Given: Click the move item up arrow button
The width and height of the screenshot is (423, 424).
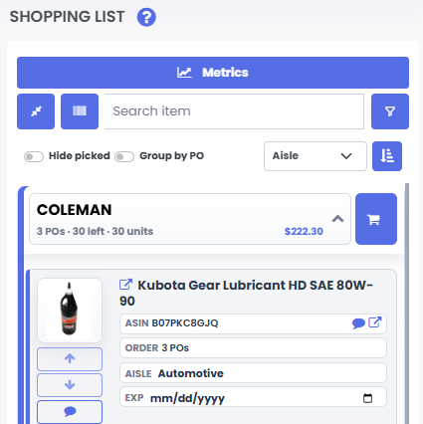Looking at the screenshot, I should click(x=70, y=359).
